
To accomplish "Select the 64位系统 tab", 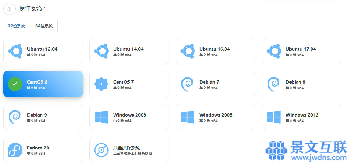I will click(44, 26).
